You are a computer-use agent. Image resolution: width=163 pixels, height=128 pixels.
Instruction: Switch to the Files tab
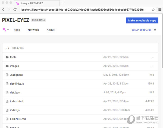(17, 30)
